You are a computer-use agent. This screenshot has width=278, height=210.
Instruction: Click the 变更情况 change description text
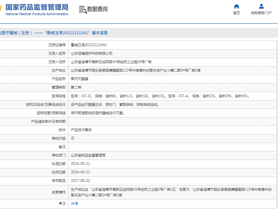tap(171, 192)
